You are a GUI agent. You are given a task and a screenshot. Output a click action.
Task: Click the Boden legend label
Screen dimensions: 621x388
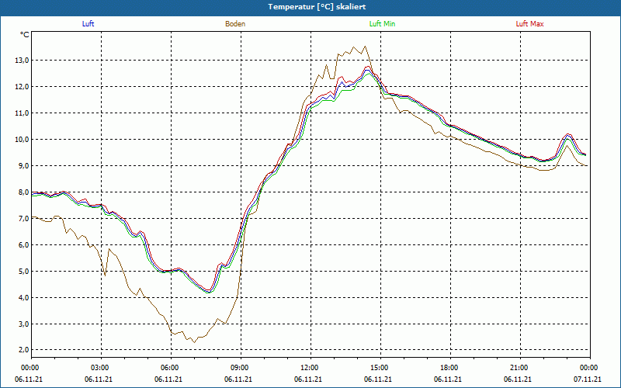coord(235,24)
